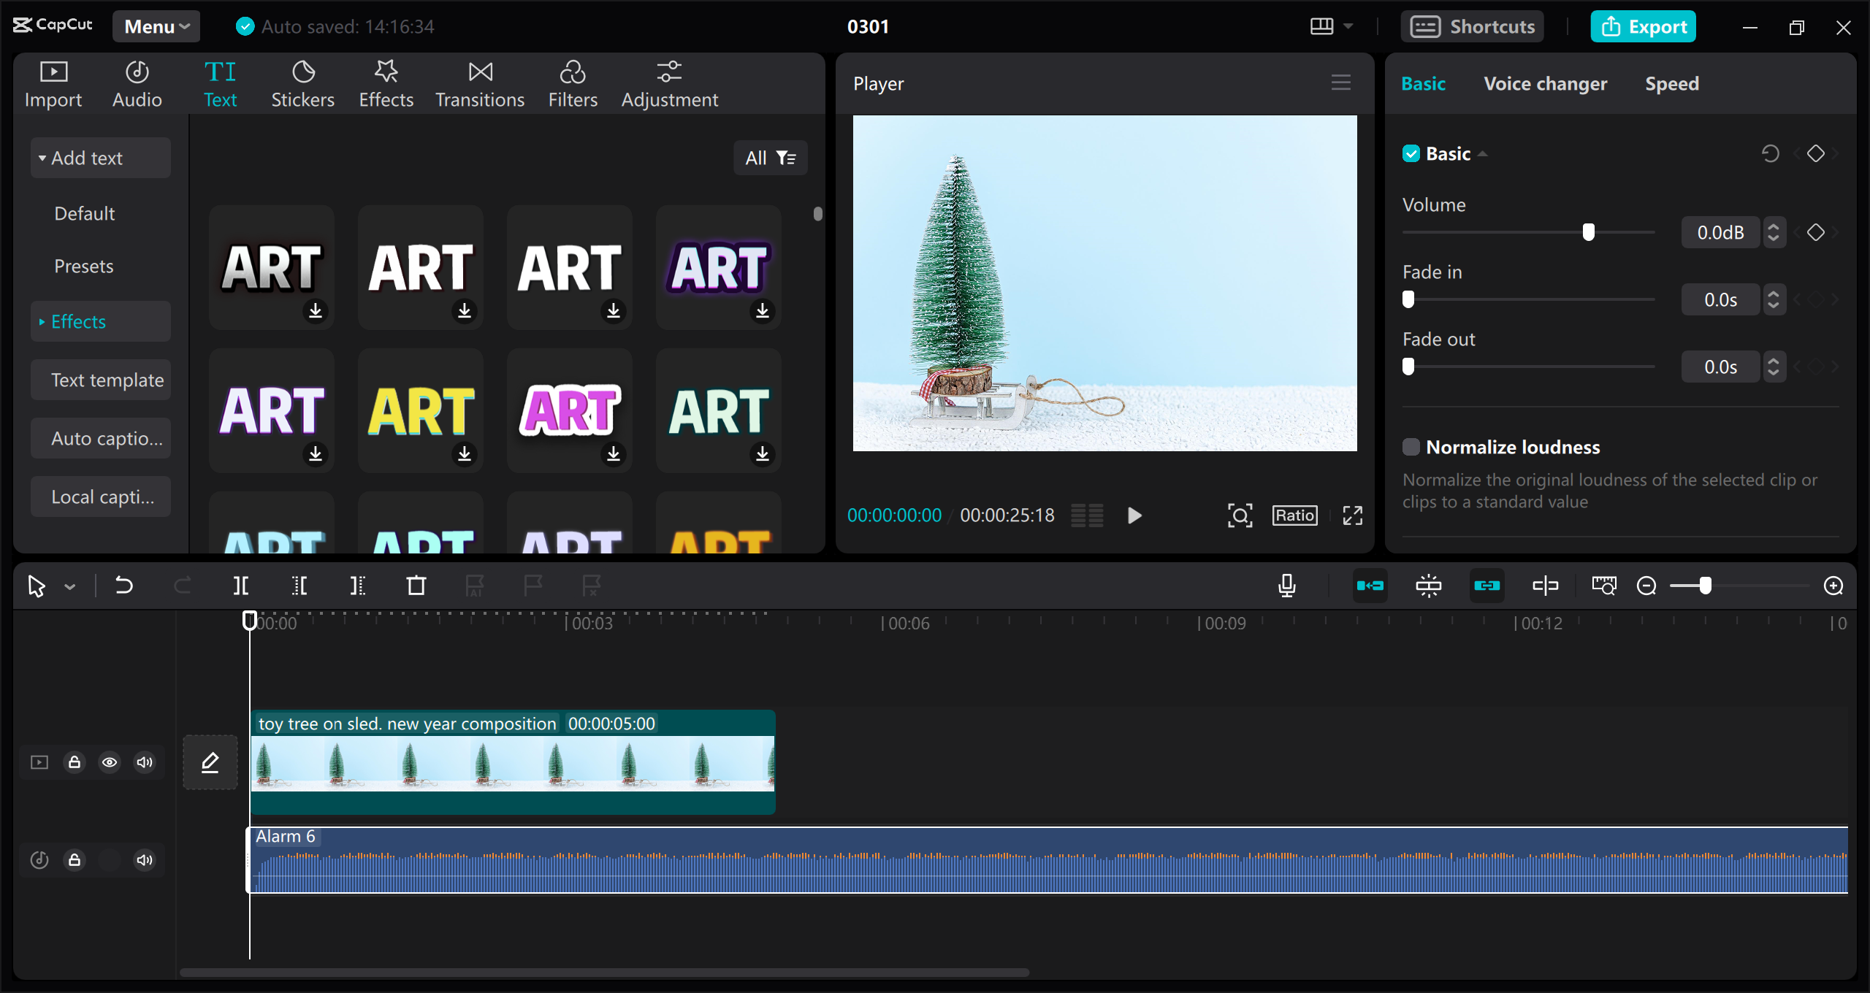Select the Split tool in the timeline toolbar
1870x993 pixels.
tap(241, 585)
